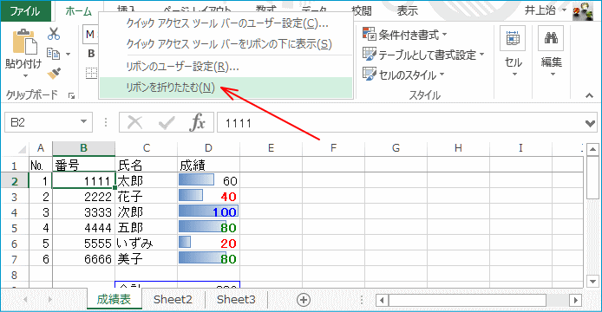Click the Format Painter brush icon
This screenshot has width=602, height=312.
(x=54, y=73)
